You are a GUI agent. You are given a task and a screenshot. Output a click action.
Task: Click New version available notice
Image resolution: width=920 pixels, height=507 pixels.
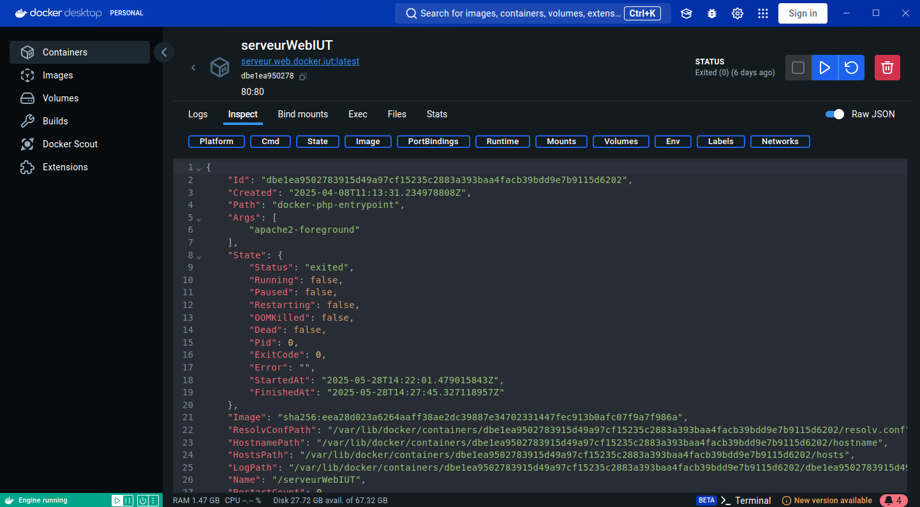tap(827, 501)
